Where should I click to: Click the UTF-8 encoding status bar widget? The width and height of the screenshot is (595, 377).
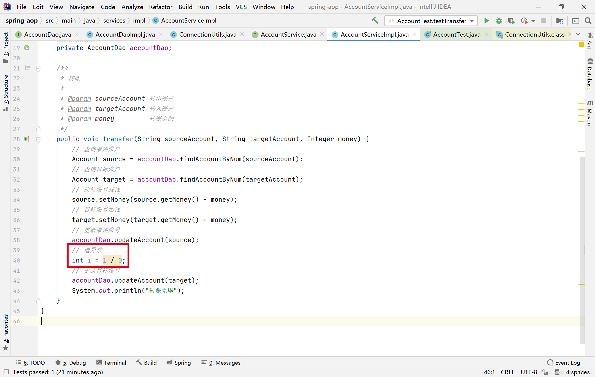coord(529,372)
